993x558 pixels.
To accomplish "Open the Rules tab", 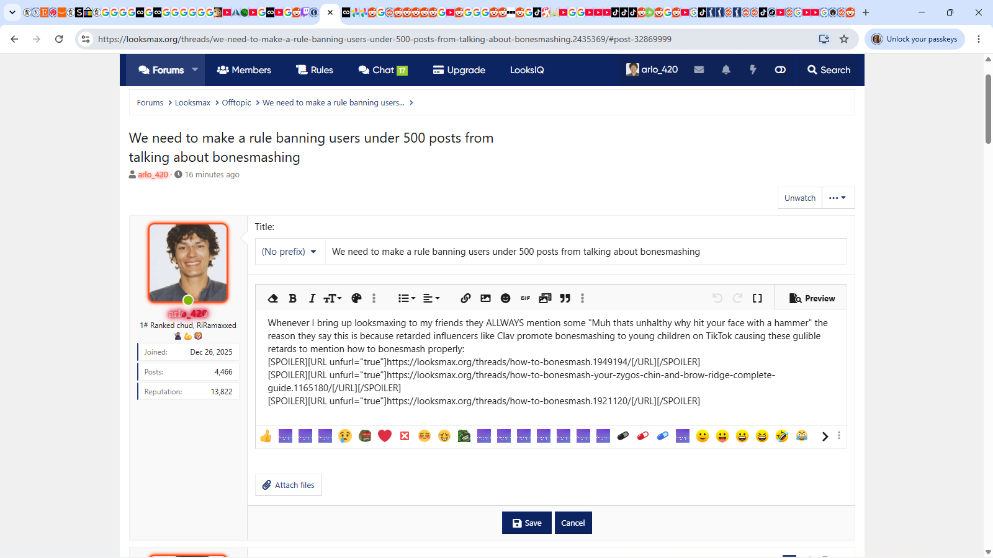I will (x=315, y=70).
